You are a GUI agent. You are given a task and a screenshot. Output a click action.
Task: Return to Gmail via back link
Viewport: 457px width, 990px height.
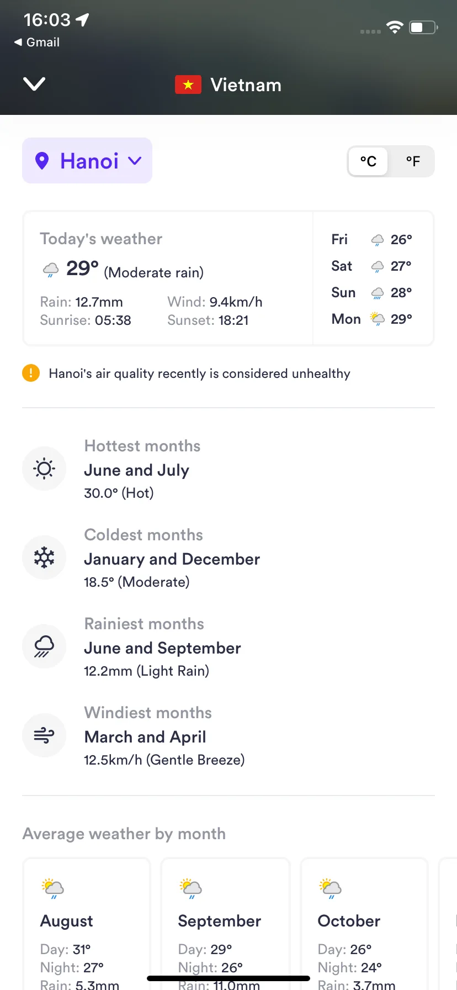tap(37, 42)
